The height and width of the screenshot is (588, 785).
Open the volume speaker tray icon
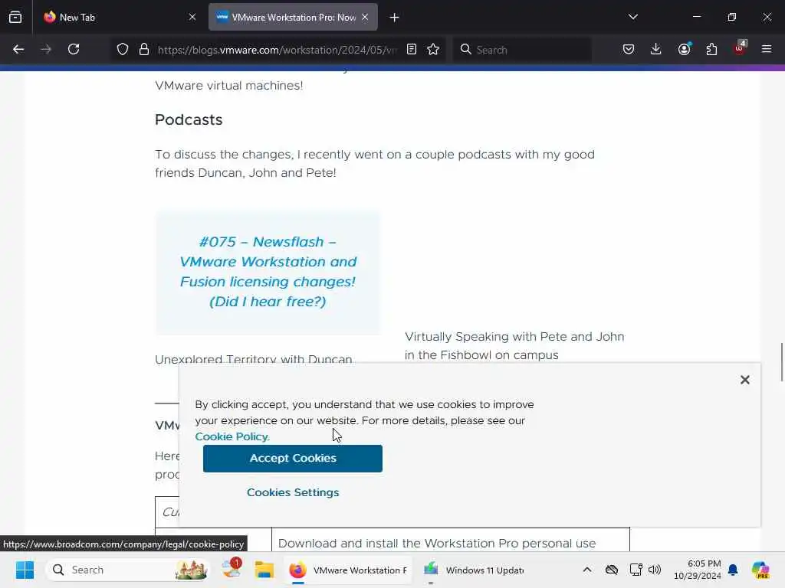655,570
